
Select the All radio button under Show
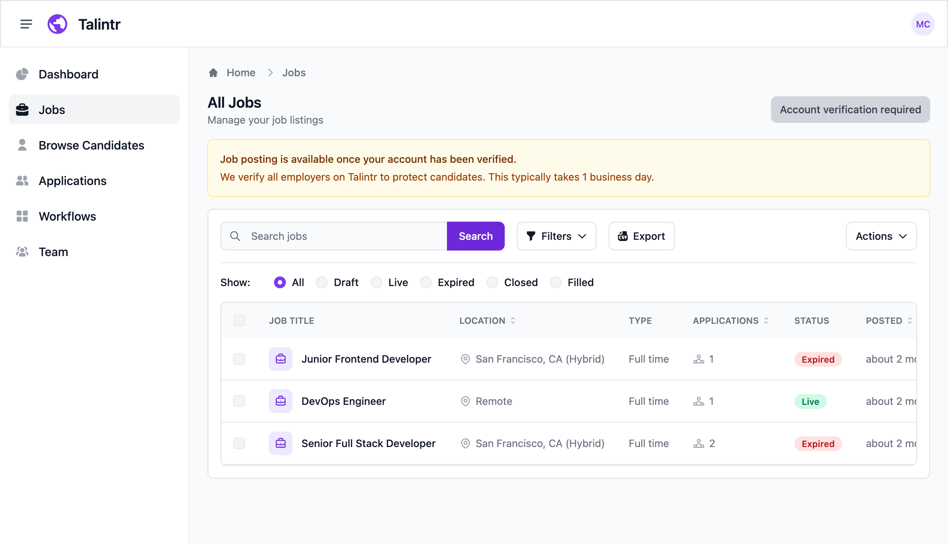tap(279, 282)
